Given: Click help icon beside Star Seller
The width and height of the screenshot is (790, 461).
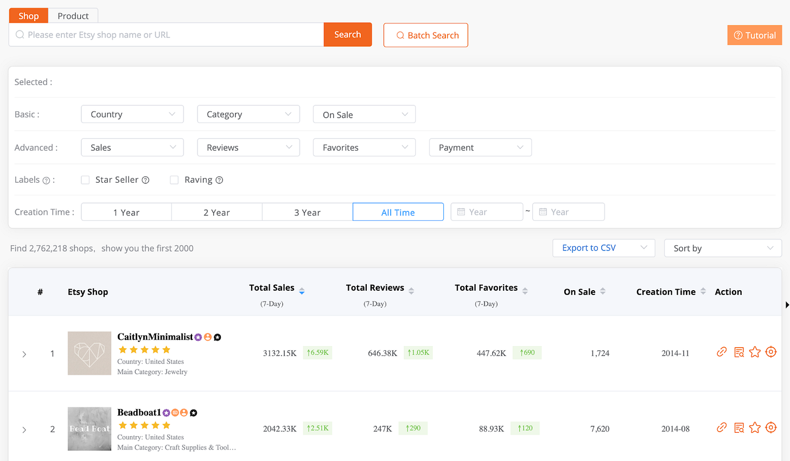Looking at the screenshot, I should tap(145, 180).
